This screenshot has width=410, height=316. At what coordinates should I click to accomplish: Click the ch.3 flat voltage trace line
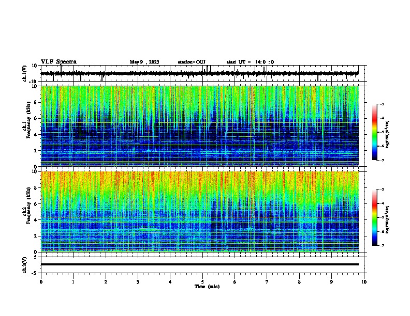pos(199,264)
